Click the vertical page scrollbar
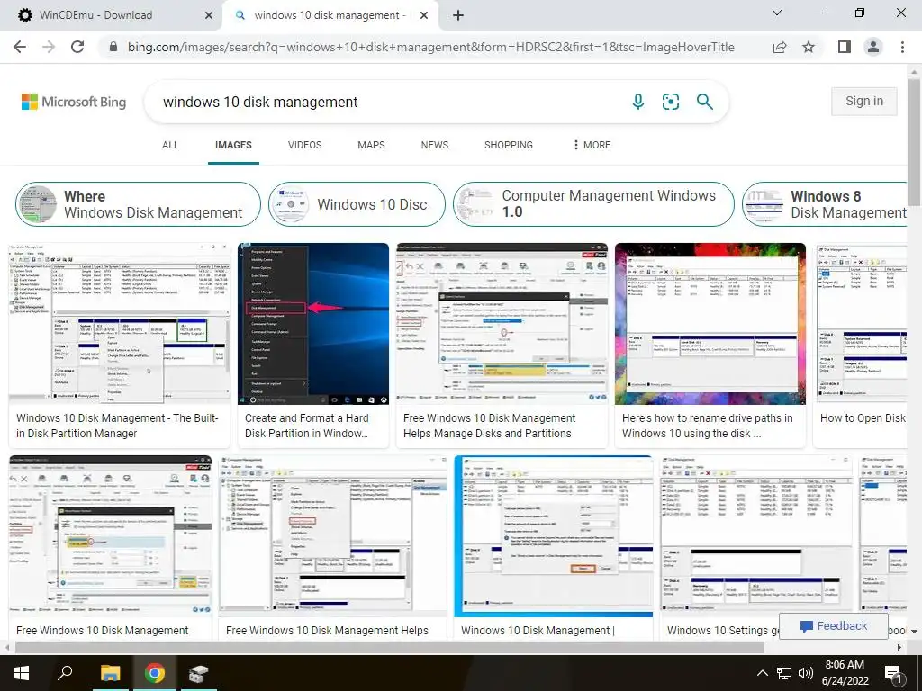 914,143
